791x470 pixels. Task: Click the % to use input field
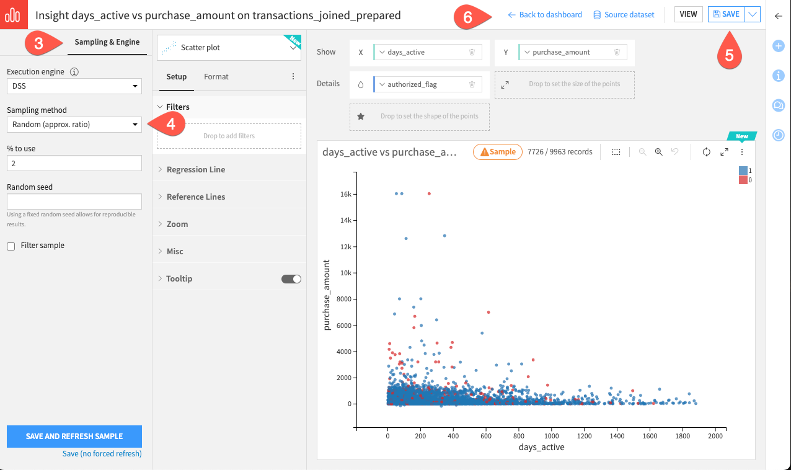(74, 163)
